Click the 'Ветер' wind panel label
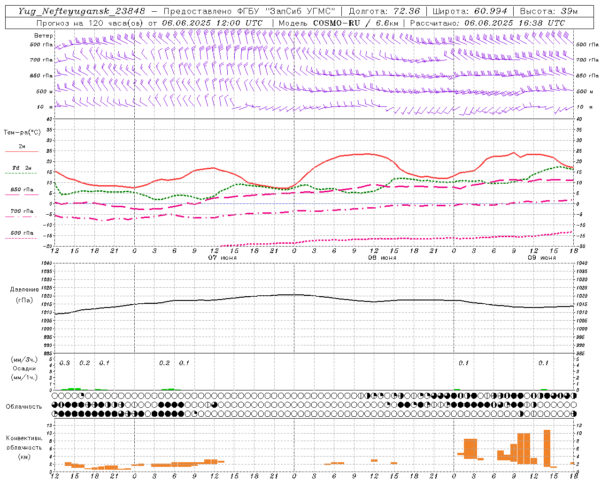This screenshot has width=601, height=480. click(44, 36)
